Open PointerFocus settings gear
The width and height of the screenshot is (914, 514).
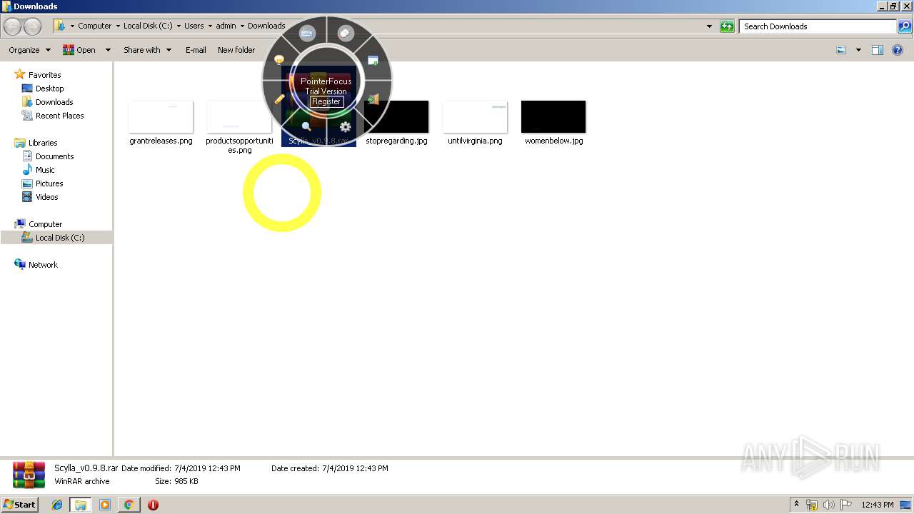[x=346, y=127]
